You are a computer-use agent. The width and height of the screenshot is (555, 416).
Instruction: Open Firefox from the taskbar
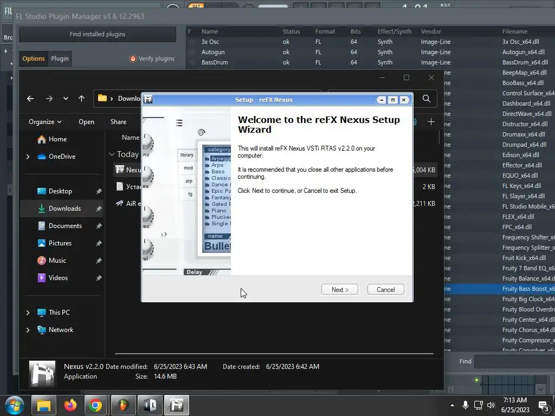coord(70,405)
